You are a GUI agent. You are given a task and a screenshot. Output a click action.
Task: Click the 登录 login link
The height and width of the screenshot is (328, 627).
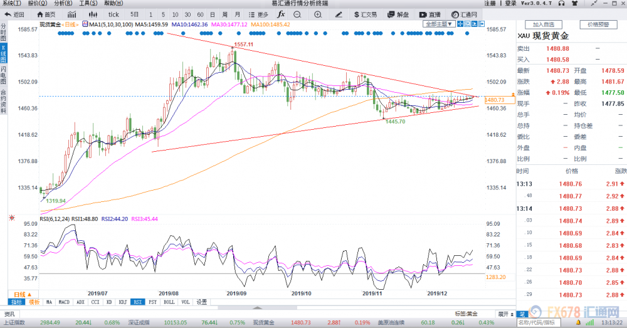pos(510,3)
